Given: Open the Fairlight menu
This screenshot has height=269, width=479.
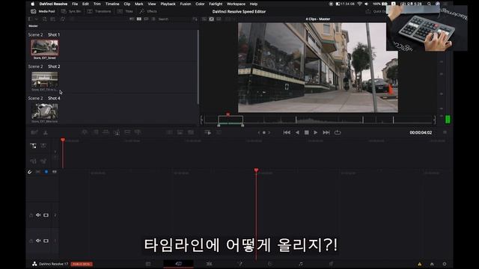Looking at the screenshot, I should [216, 4].
